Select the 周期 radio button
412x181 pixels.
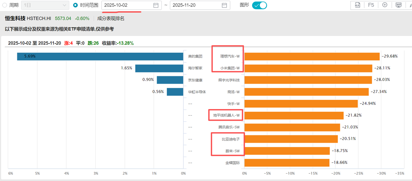(4, 5)
